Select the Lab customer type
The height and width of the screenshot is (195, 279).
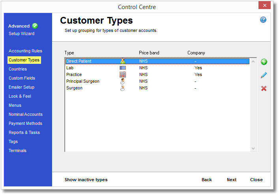click(x=157, y=68)
